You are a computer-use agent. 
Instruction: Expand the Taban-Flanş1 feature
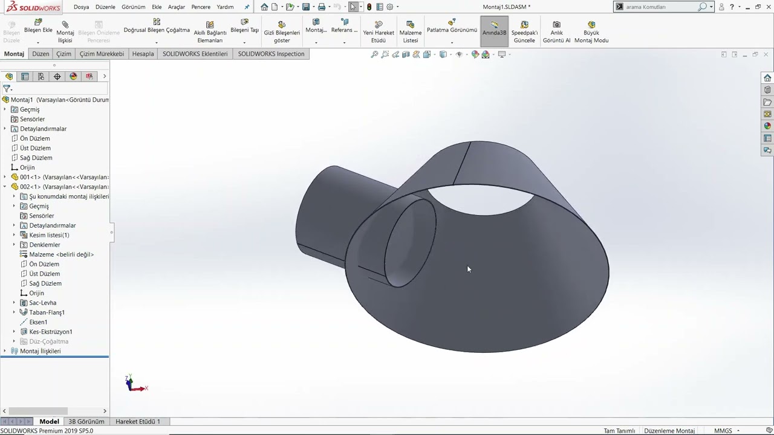click(14, 312)
